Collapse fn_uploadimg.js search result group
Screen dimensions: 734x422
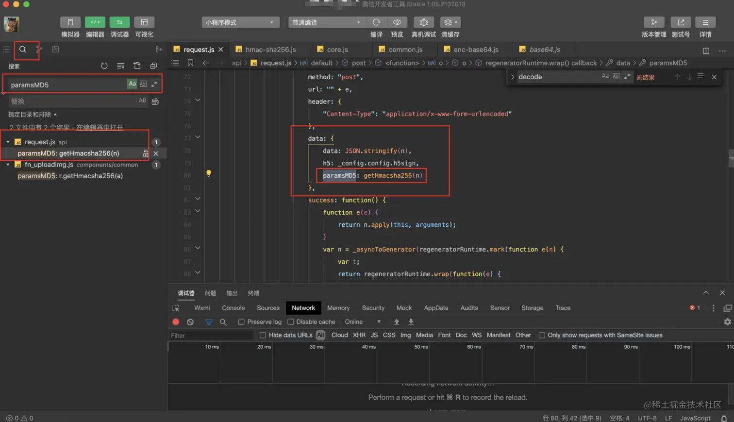[8, 165]
